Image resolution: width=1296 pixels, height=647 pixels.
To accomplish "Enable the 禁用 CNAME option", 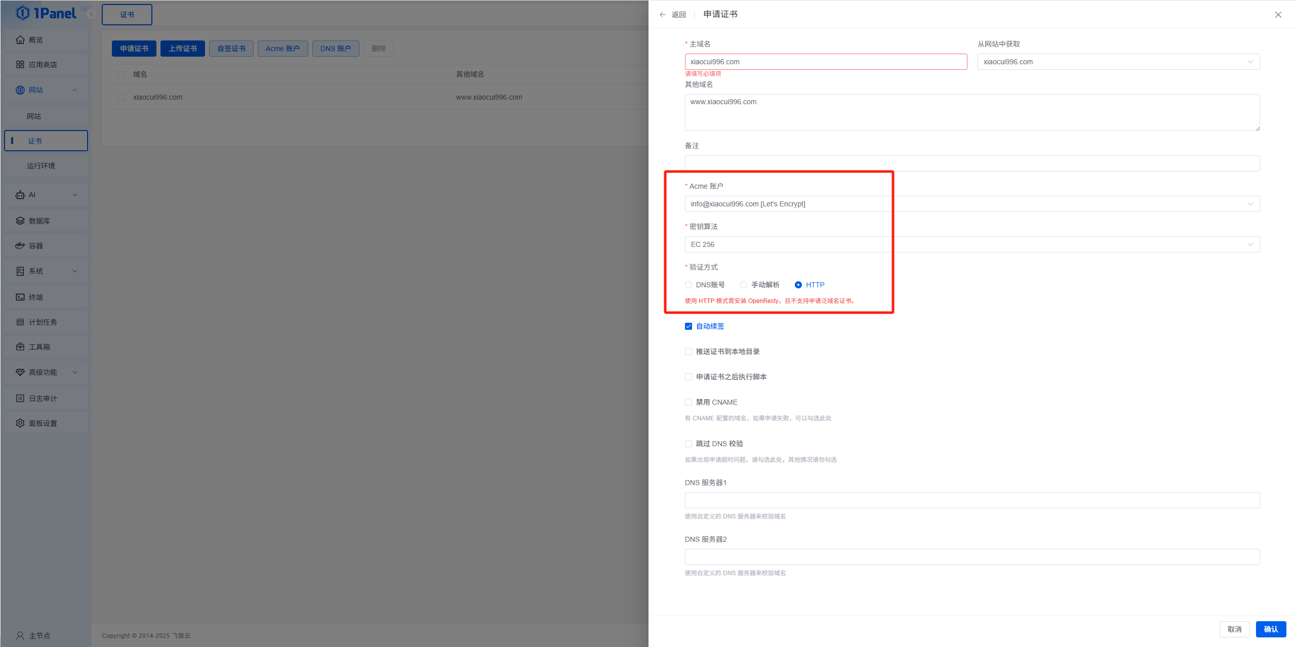I will [688, 402].
